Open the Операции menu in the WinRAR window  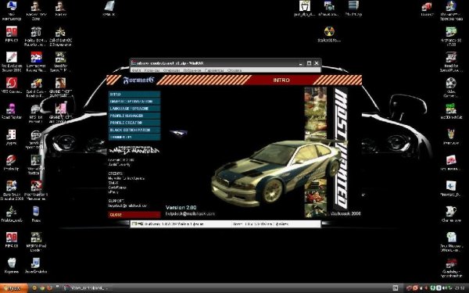coord(172,70)
